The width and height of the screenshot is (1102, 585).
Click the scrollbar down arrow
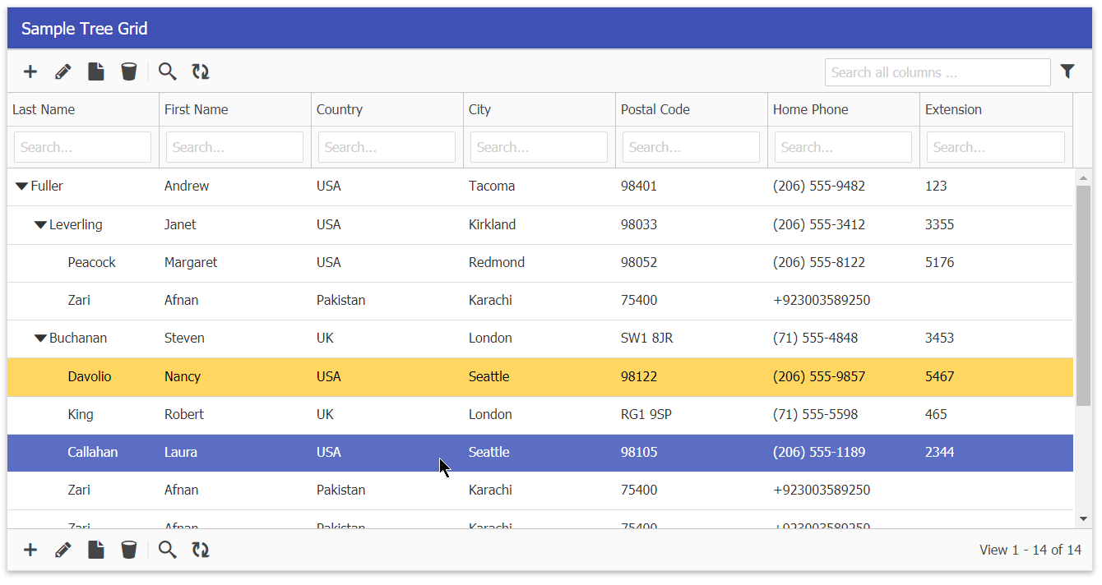(x=1083, y=518)
